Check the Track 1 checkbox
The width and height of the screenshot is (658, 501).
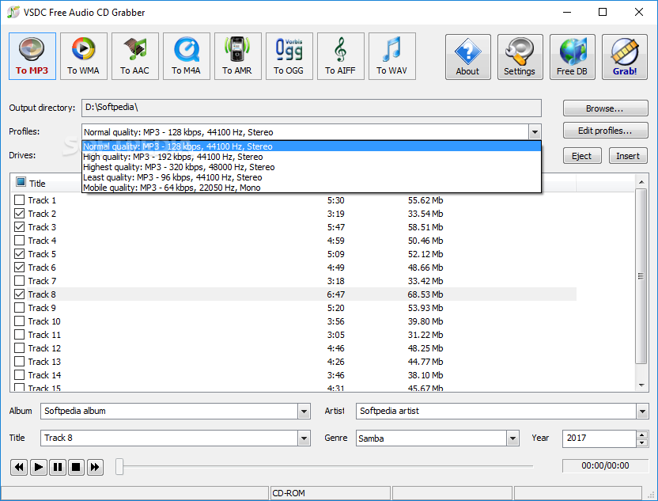click(x=19, y=199)
